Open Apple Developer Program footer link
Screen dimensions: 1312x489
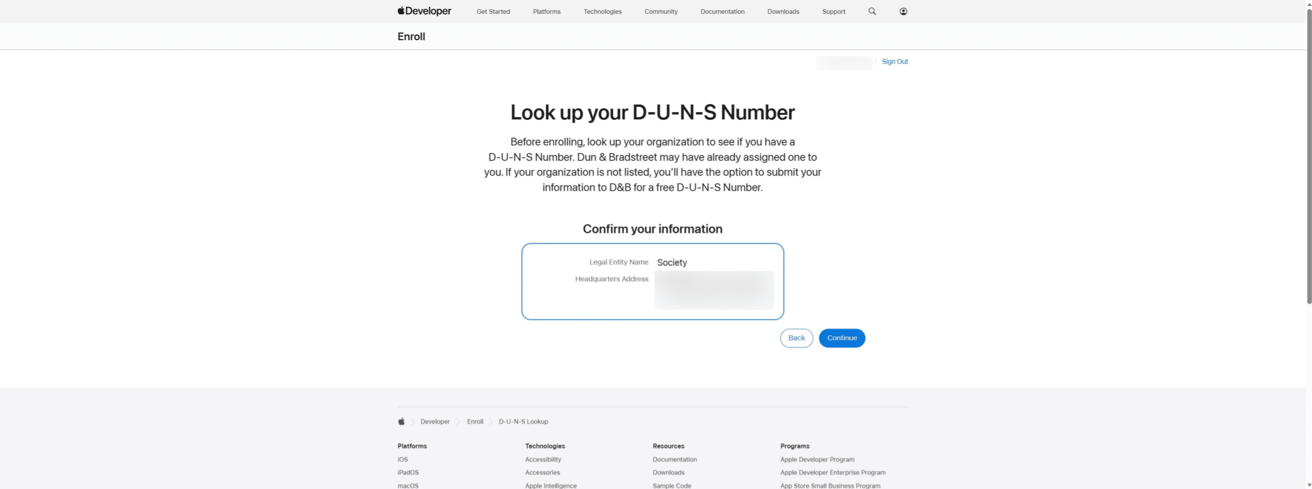pyautogui.click(x=817, y=459)
